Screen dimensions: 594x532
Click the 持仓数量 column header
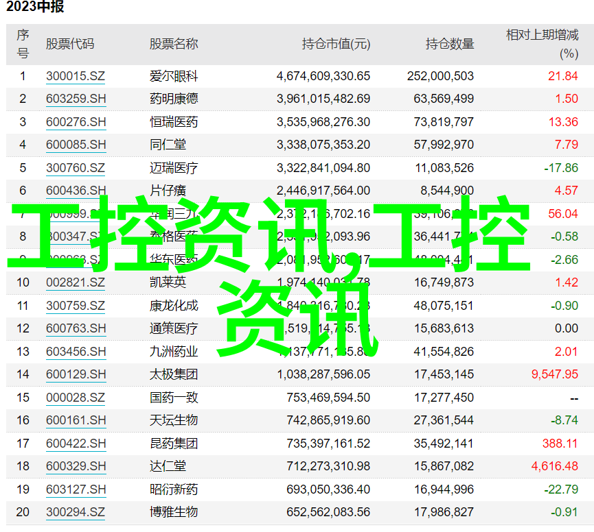click(450, 44)
